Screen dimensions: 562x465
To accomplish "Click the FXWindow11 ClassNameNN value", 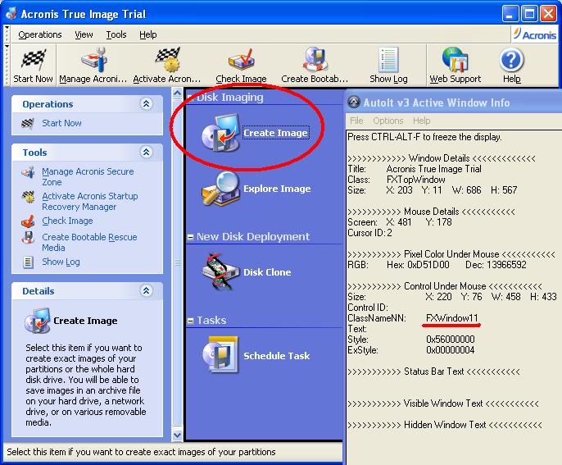I will [x=452, y=318].
